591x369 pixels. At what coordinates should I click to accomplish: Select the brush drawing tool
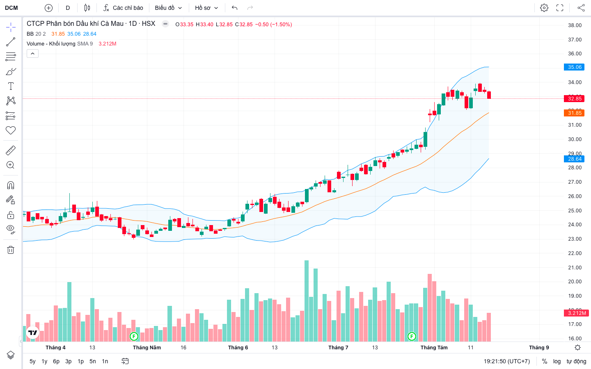tap(11, 71)
